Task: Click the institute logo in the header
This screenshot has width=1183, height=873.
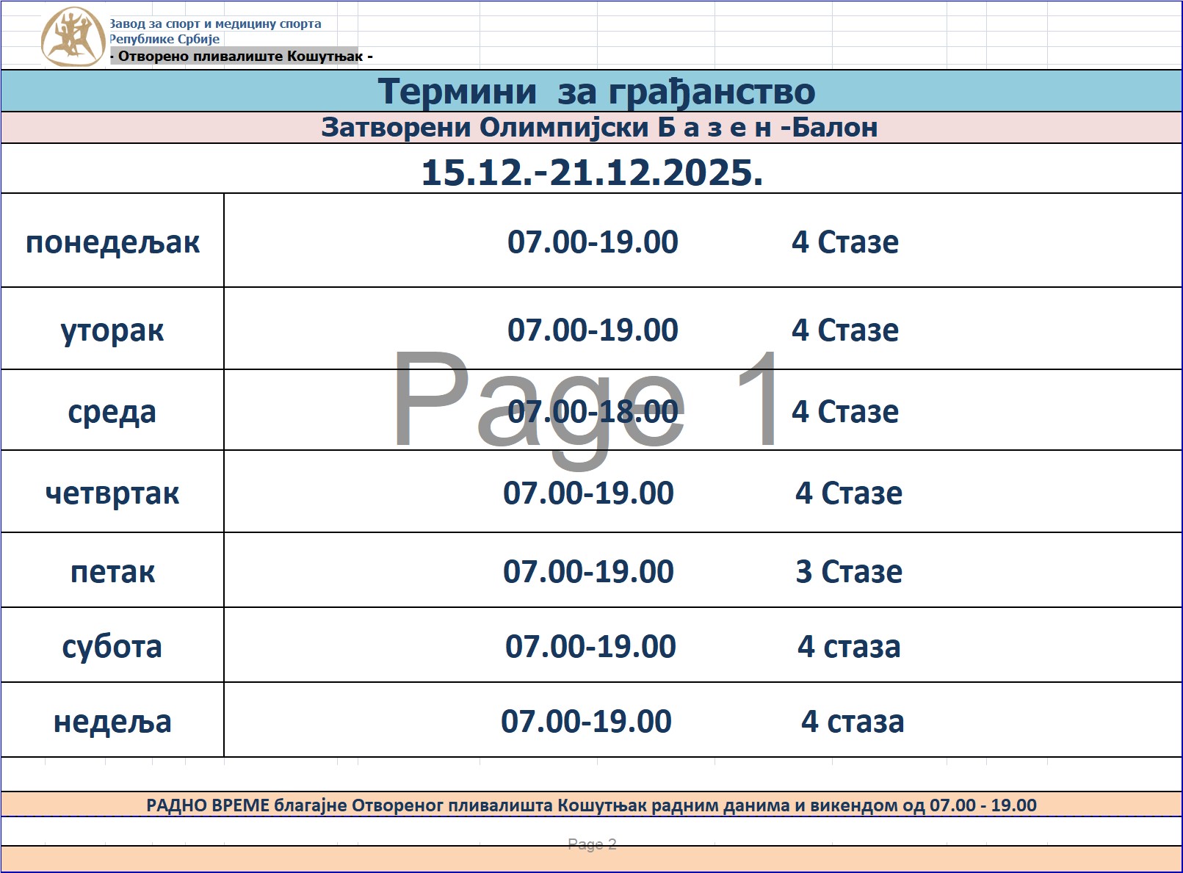Action: [x=72, y=37]
